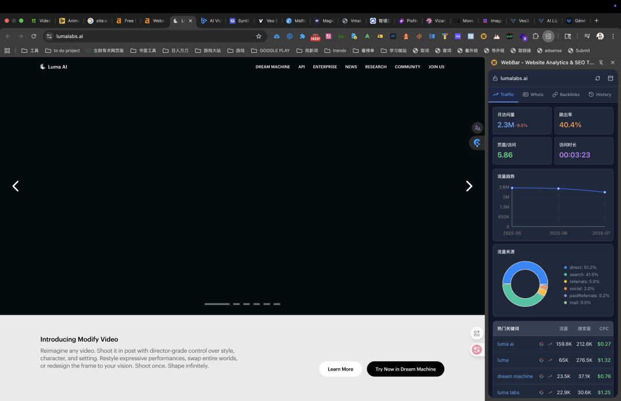621x401 pixels.
Task: Click the 00:03:23 visit duration card
Action: (584, 151)
